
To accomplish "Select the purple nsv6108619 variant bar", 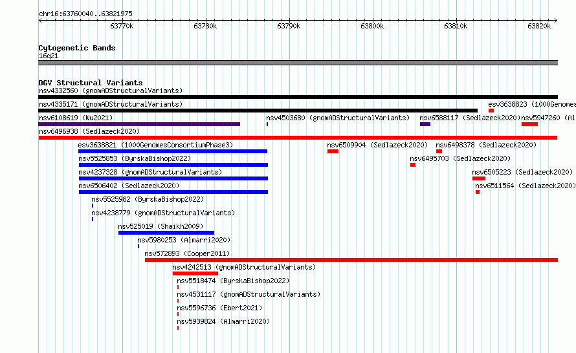I will tap(139, 124).
